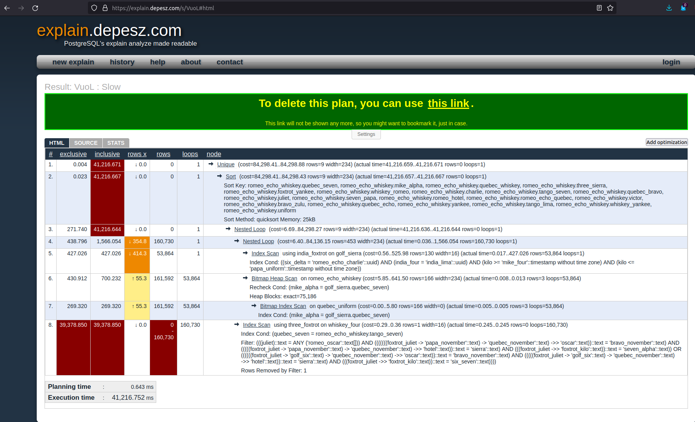The image size is (695, 422).
Task: Open reader view icon in address bar
Action: (x=599, y=8)
